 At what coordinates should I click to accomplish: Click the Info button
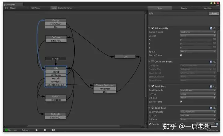[x=214, y=14]
